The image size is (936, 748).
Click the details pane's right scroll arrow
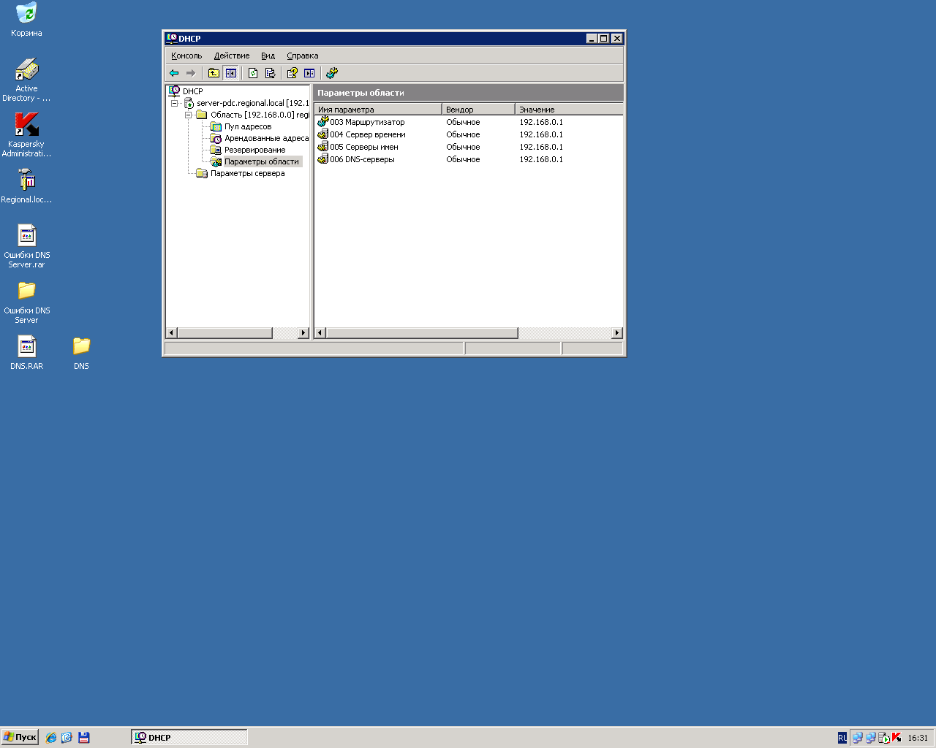[616, 333]
